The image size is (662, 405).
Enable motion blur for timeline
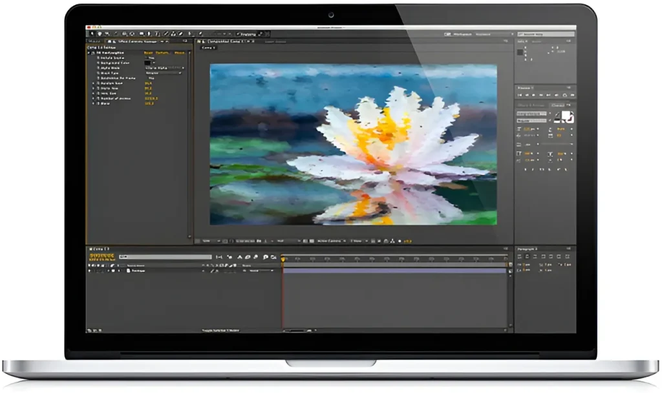tap(255, 257)
